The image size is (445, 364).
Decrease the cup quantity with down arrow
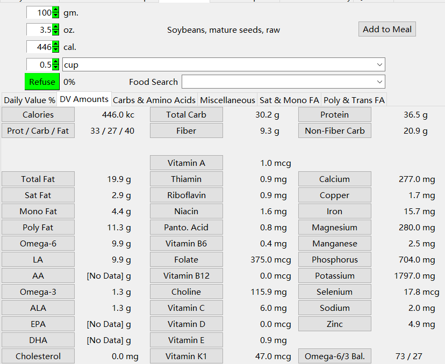pyautogui.click(x=56, y=67)
